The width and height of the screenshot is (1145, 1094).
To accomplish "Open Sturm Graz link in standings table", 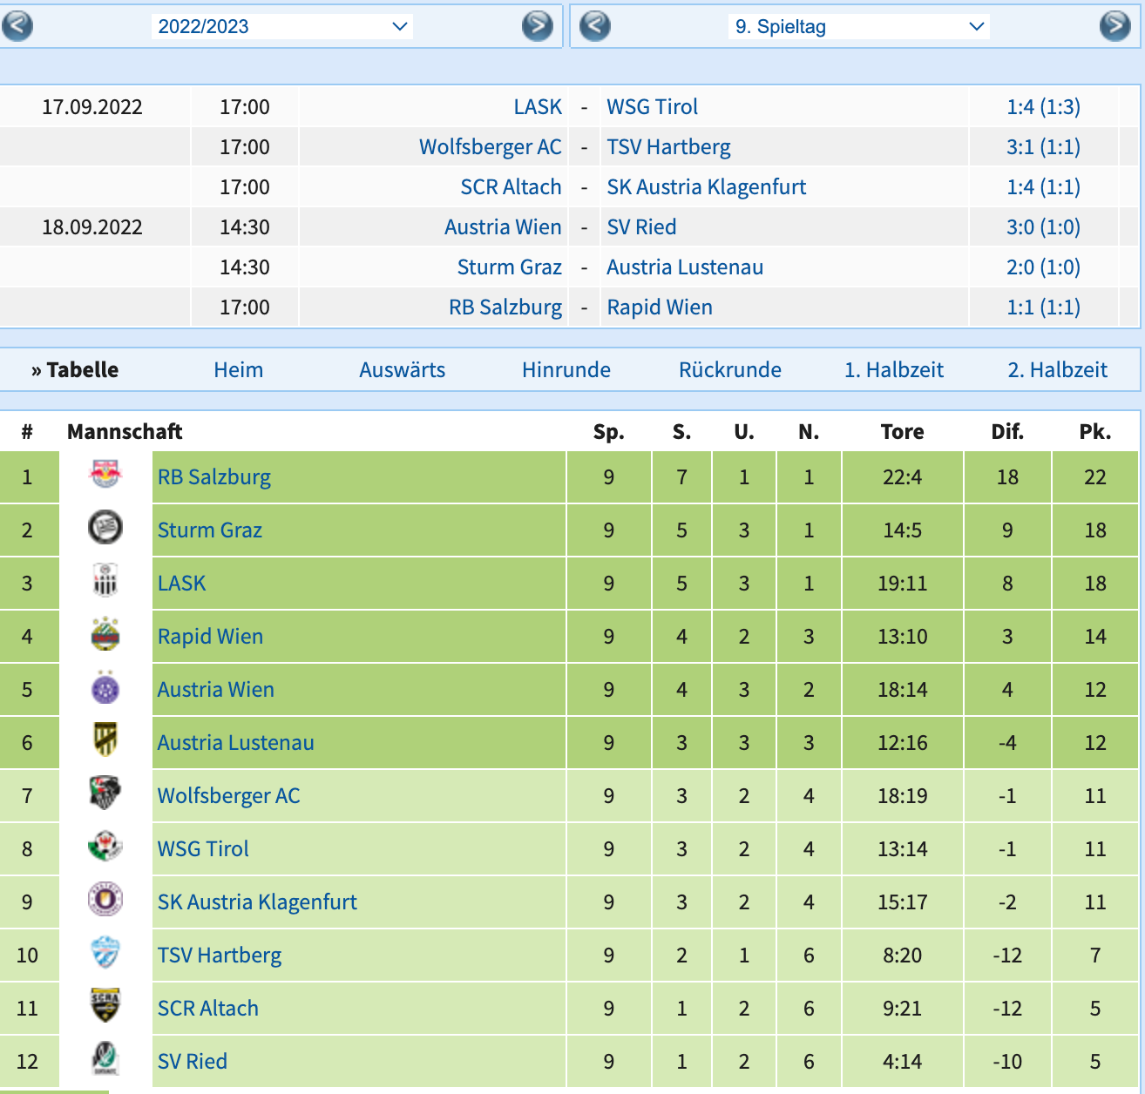I will pyautogui.click(x=210, y=530).
